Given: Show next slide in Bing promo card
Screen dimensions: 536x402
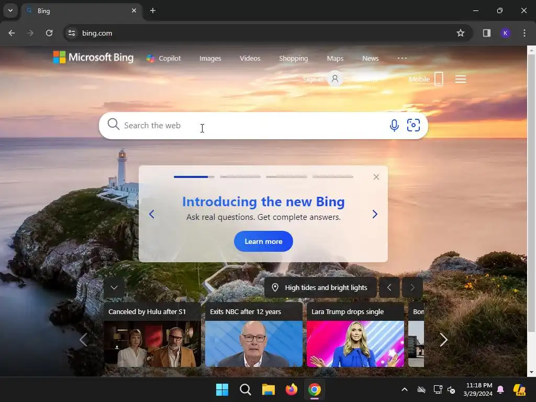Looking at the screenshot, I should tap(375, 214).
